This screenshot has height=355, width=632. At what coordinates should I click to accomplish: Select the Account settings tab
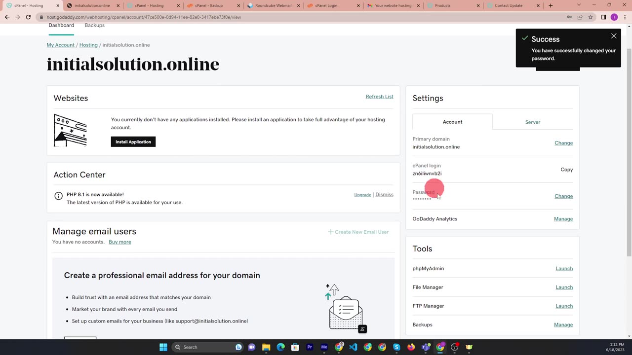[452, 122]
